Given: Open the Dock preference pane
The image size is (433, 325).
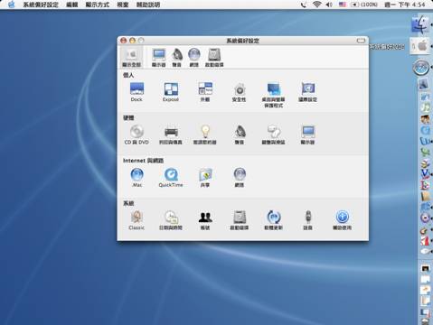Looking at the screenshot, I should coord(136,91).
